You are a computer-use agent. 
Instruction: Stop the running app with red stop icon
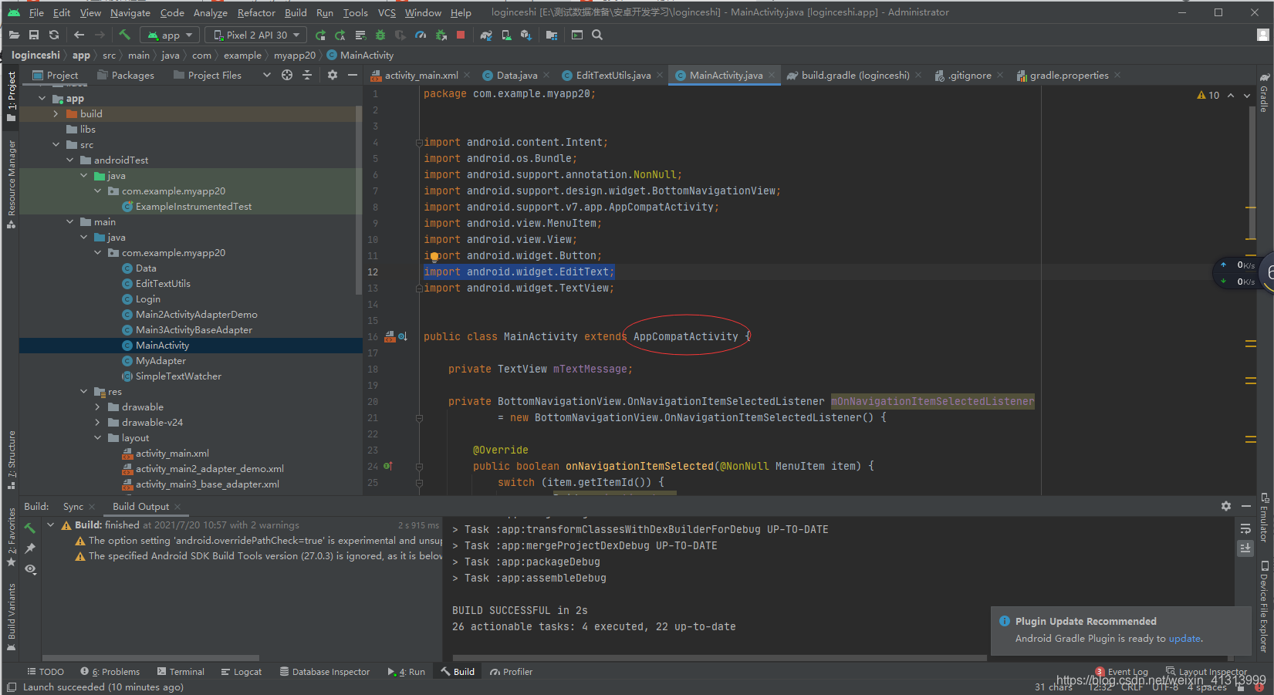point(460,35)
